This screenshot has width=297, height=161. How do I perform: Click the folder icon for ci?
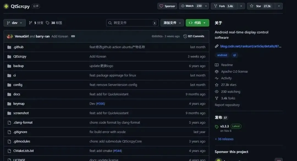(x=9, y=76)
